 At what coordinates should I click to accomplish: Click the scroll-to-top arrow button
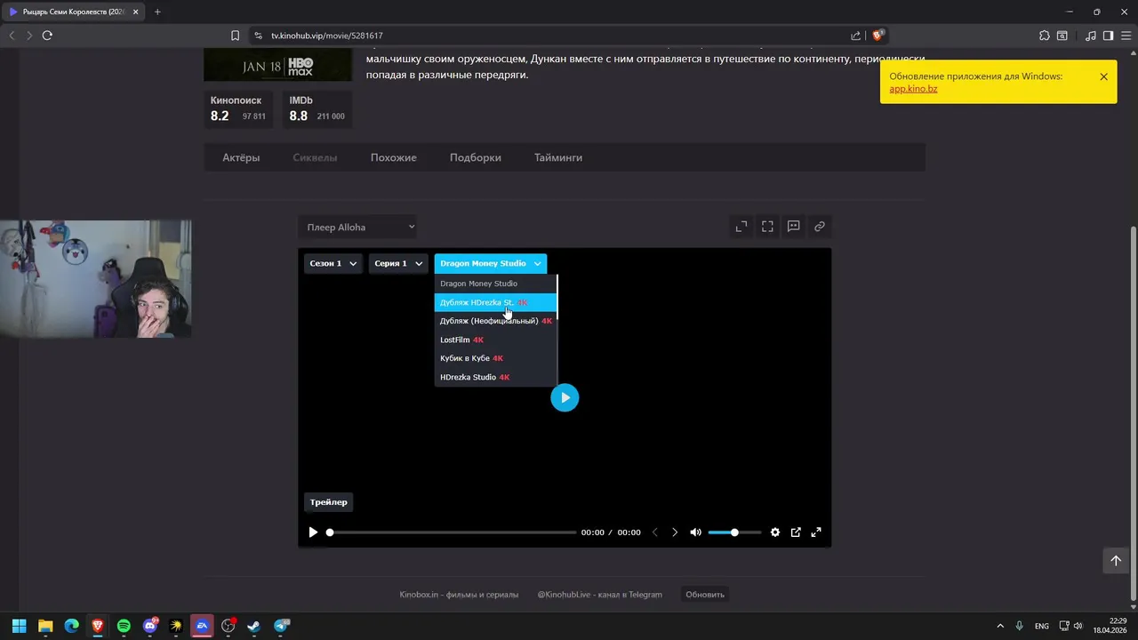tap(1116, 561)
